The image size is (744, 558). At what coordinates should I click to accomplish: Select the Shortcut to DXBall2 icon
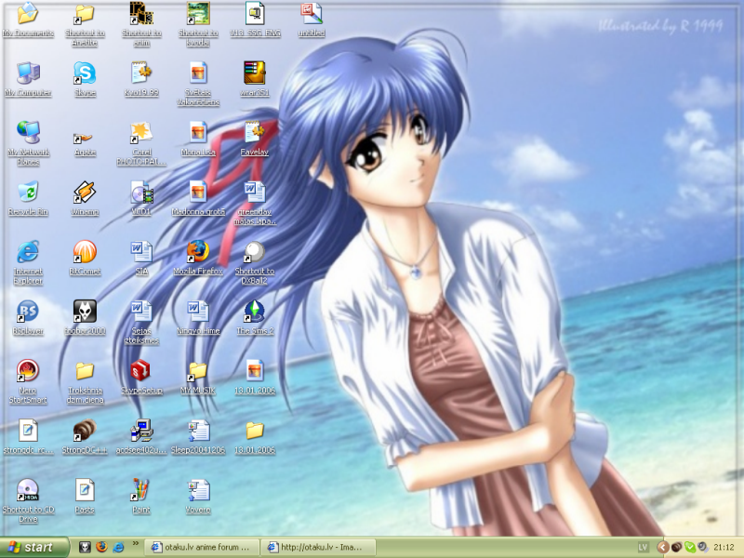point(255,263)
